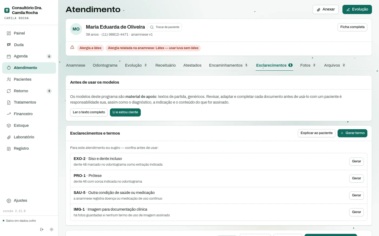
Task: Click the Retorno refresh icon
Action: pyautogui.click(x=9, y=91)
